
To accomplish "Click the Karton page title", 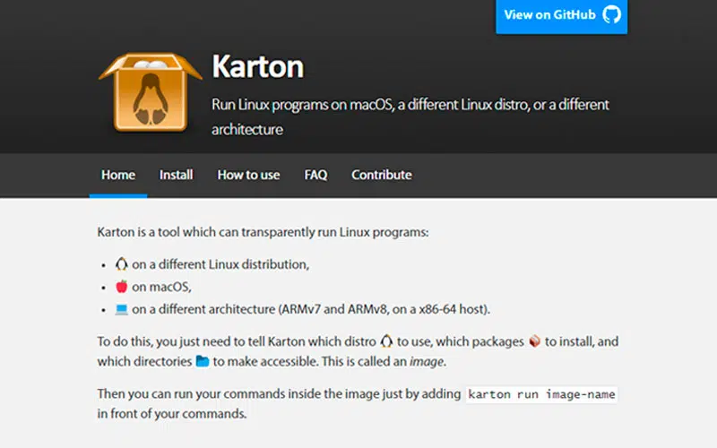I will [x=257, y=66].
